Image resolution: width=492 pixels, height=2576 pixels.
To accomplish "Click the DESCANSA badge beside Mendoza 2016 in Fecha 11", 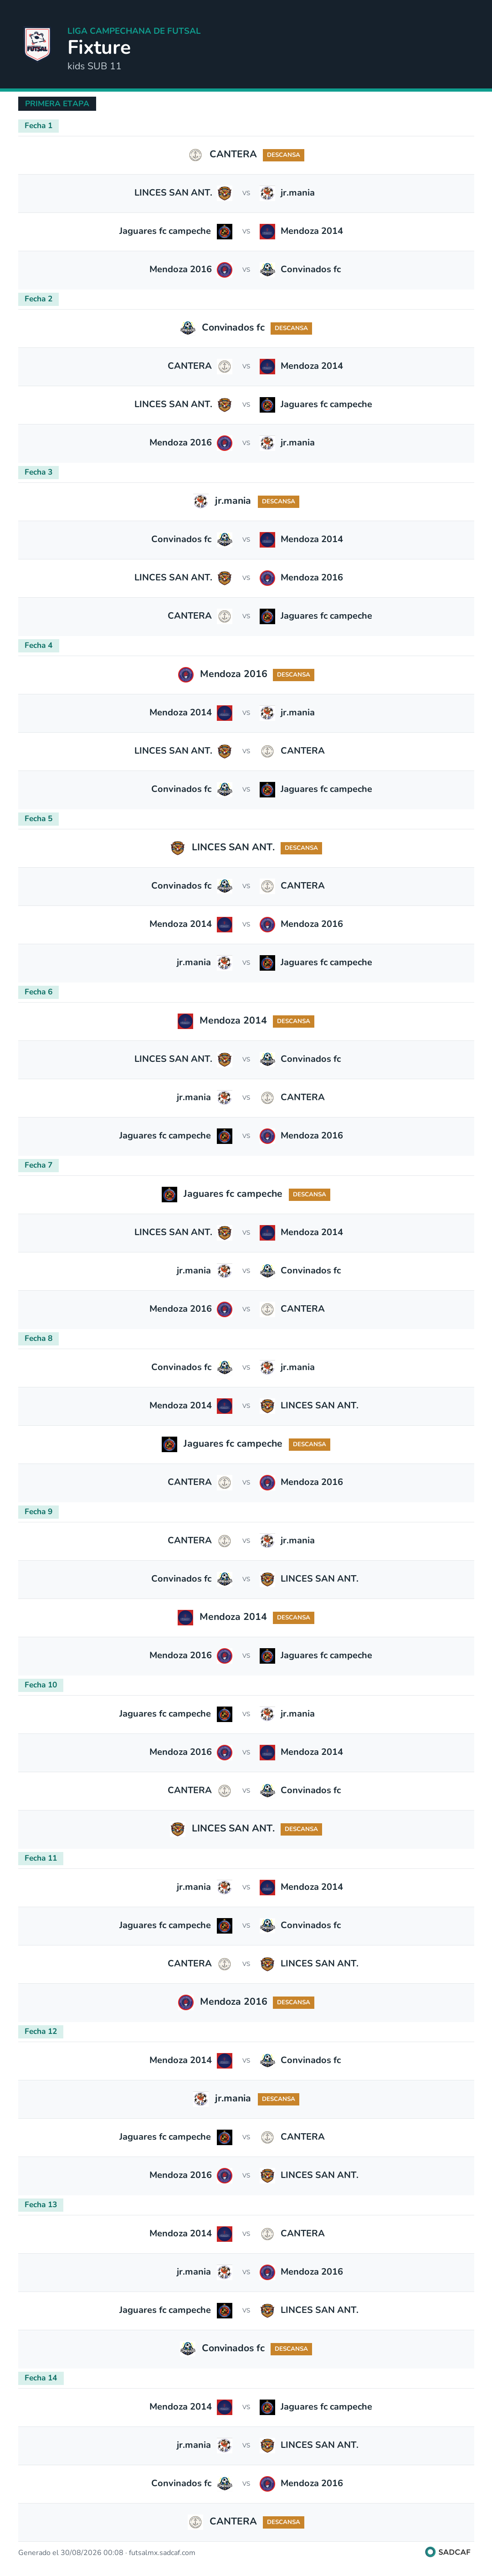I will (293, 2002).
